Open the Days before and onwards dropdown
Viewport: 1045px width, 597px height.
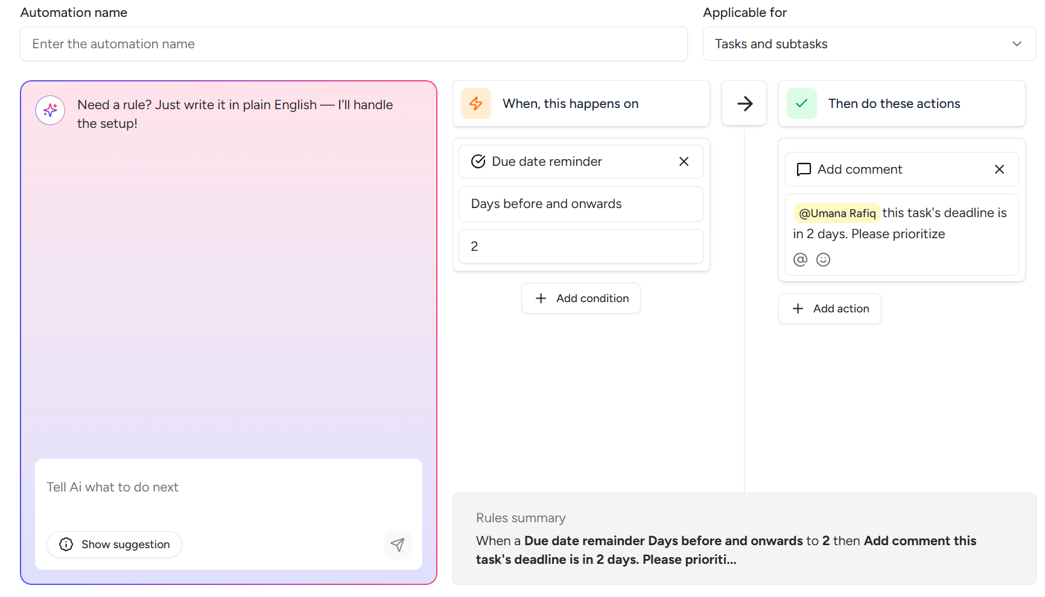(580, 204)
